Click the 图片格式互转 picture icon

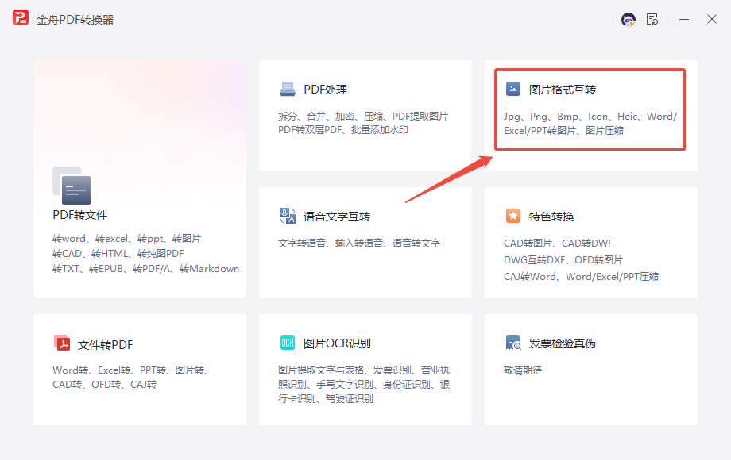point(512,88)
